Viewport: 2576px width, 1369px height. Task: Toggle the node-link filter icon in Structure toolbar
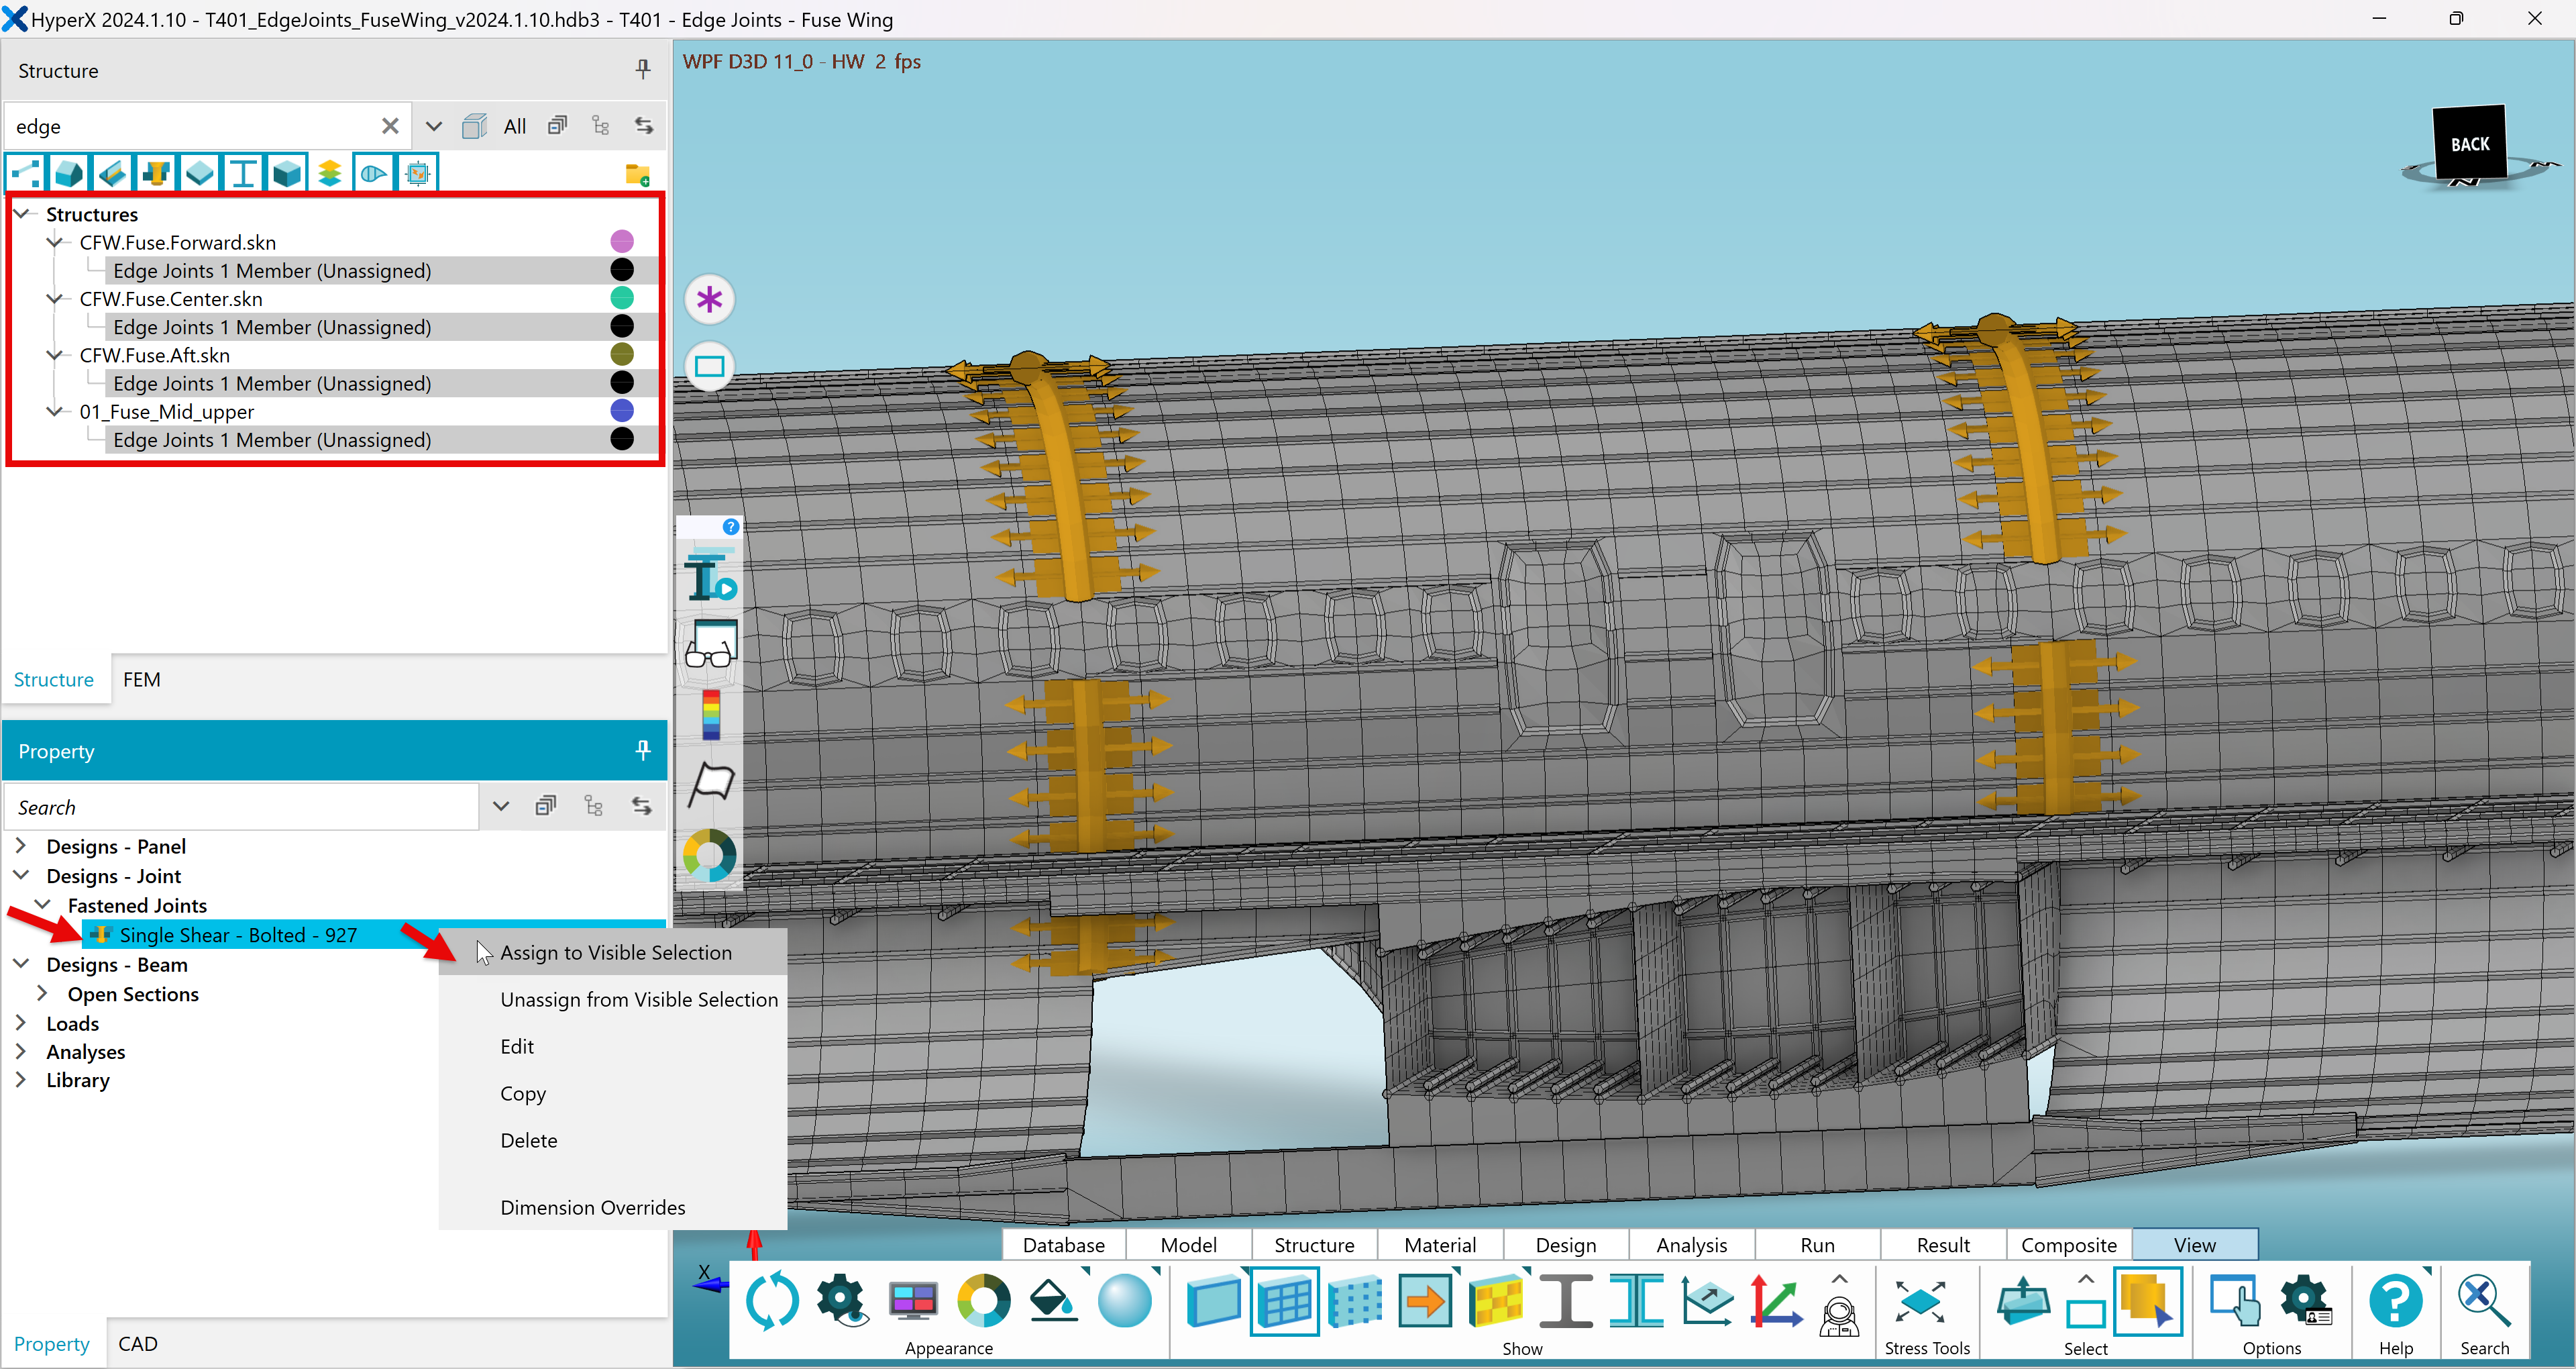tap(26, 173)
